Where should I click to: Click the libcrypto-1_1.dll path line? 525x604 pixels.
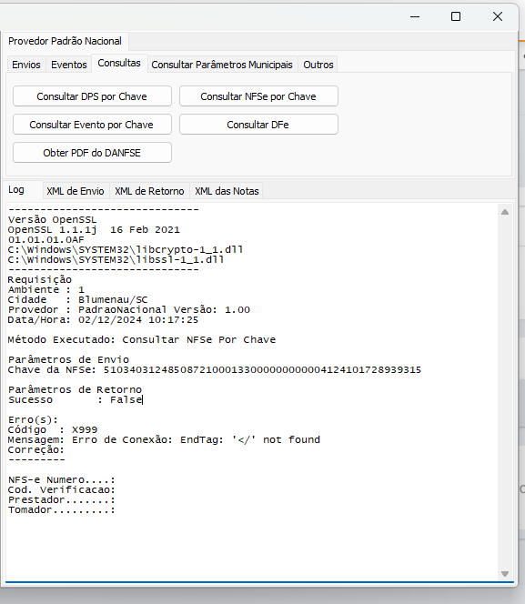126,249
